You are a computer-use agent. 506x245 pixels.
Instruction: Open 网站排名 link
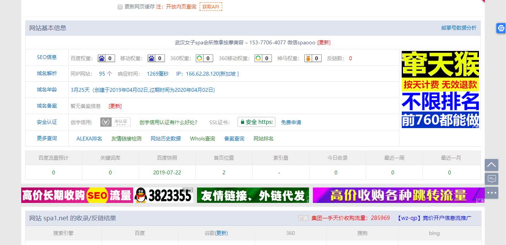click(x=263, y=139)
